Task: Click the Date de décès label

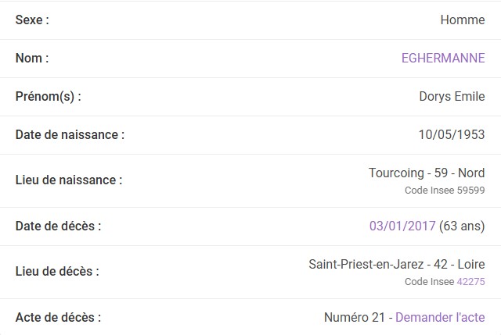Action: 58,226
